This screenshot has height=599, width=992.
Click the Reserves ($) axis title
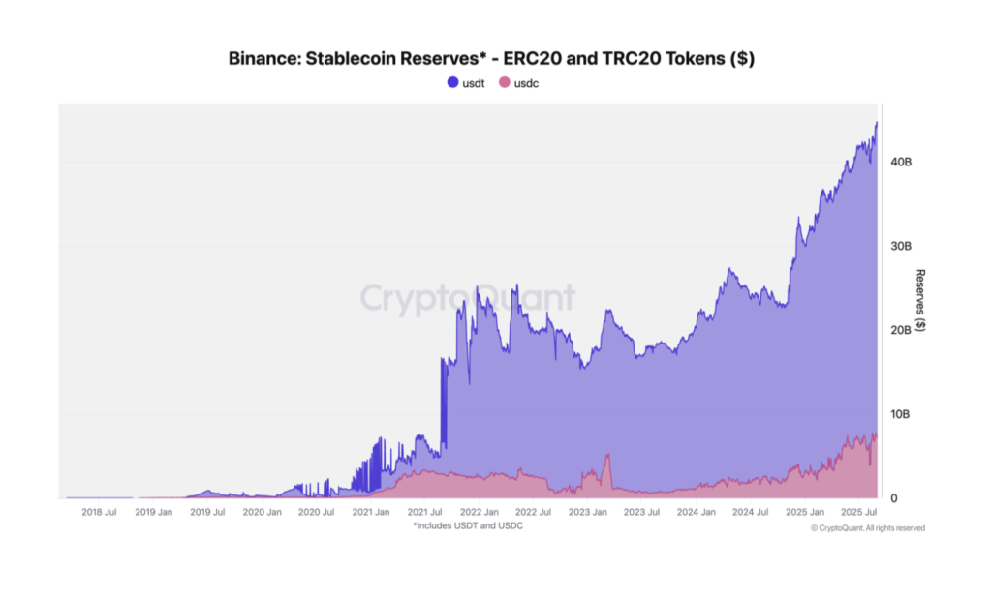[920, 300]
